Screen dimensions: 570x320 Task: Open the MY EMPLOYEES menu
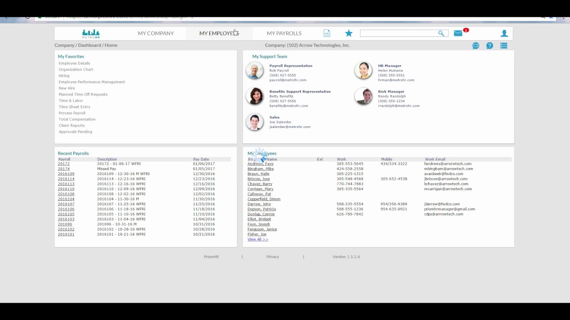(x=219, y=33)
